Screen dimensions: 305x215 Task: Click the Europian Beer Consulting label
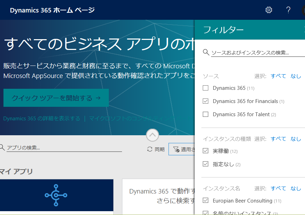coord(243,200)
